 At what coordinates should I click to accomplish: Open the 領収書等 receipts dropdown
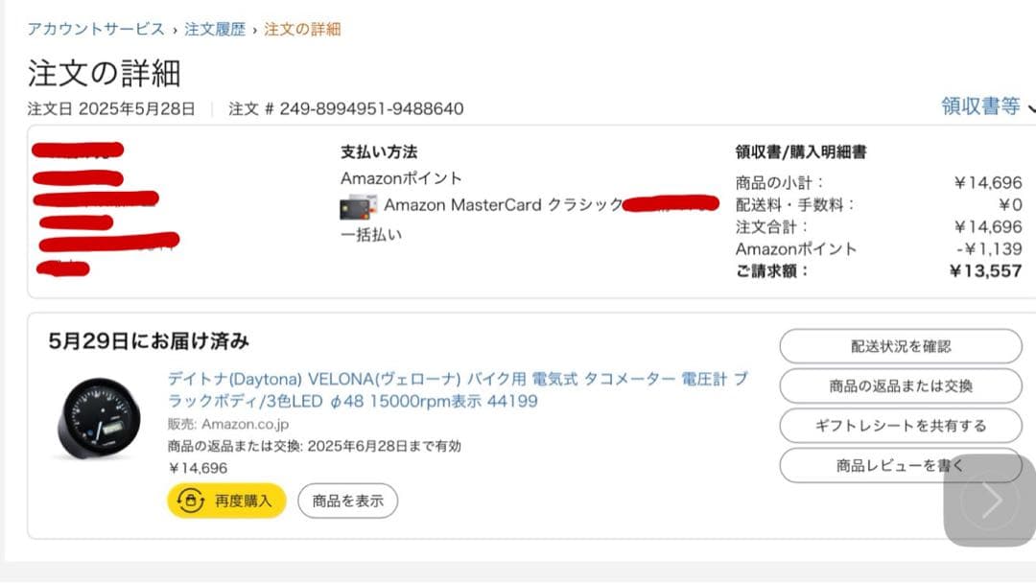tap(977, 107)
